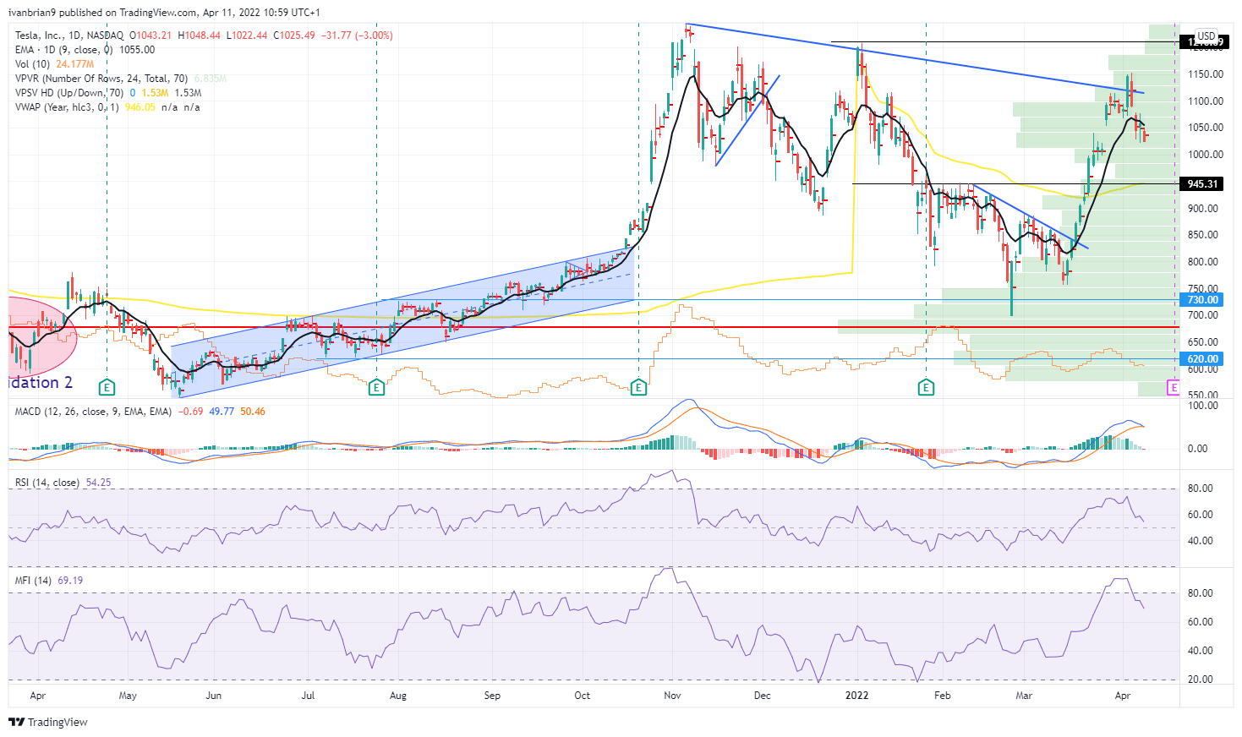Click the earnings E marker near late April 2021
1242x737 pixels.
coord(107,387)
